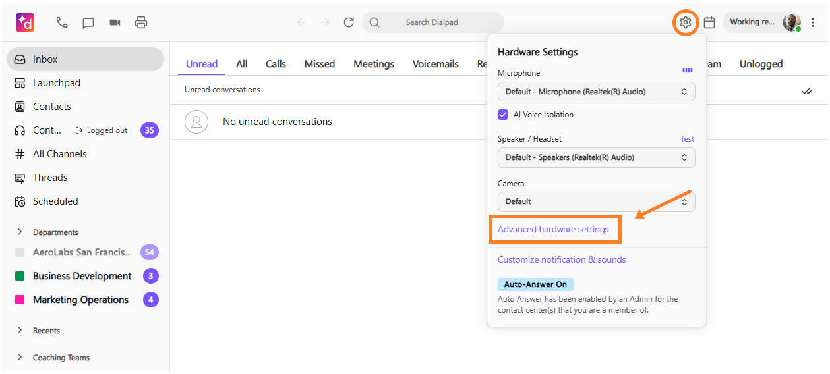The image size is (830, 374).
Task: Switch to the Voicemails tab
Action: (x=436, y=64)
